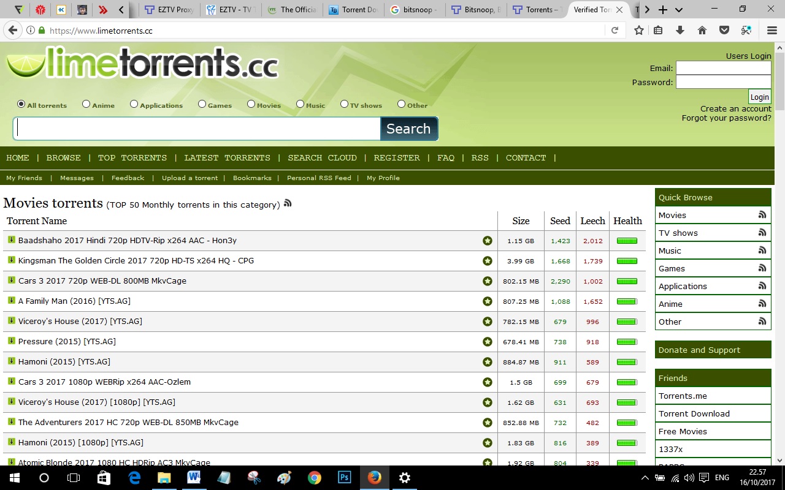Click the RSS icon next to Other in Quick Browse
Screen dimensions: 785x490
coord(762,322)
